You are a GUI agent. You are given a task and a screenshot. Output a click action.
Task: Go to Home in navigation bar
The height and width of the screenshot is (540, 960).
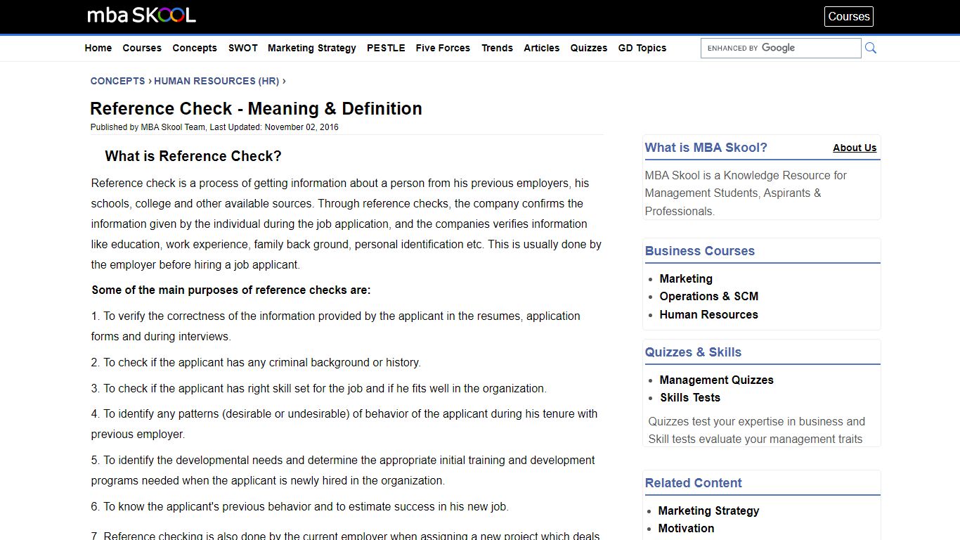coord(98,48)
